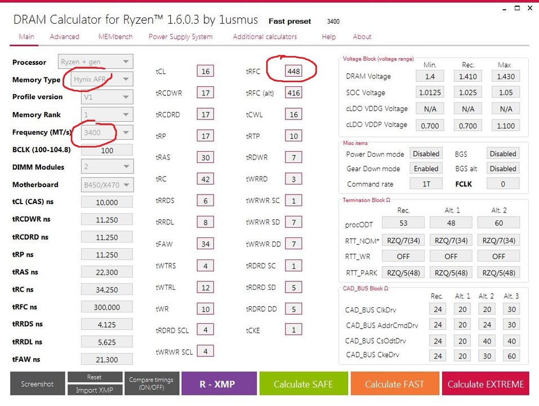539x406 pixels.
Task: Open the DIMM Modules dropdown
Action: pyautogui.click(x=107, y=167)
